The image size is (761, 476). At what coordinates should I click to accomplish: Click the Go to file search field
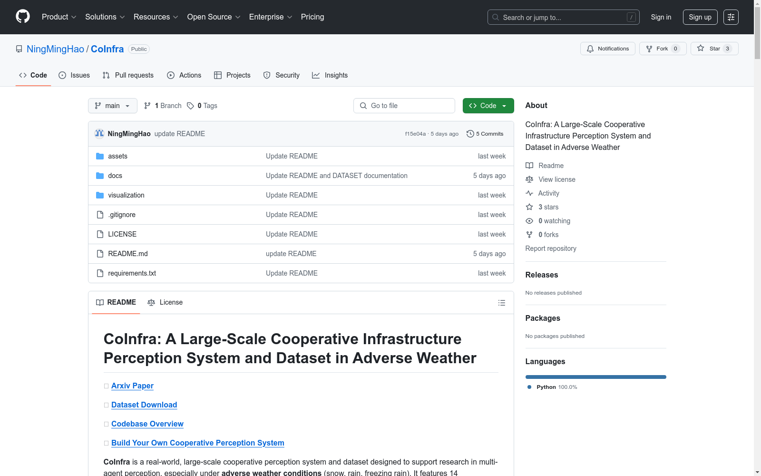click(x=404, y=106)
